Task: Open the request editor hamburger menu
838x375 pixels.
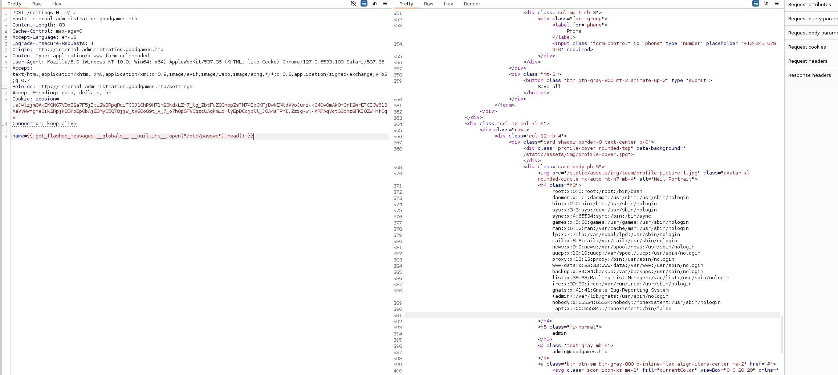Action: coord(385,4)
